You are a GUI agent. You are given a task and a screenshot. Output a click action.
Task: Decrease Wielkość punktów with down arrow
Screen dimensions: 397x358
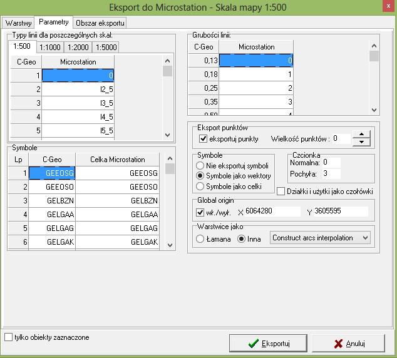(x=361, y=142)
